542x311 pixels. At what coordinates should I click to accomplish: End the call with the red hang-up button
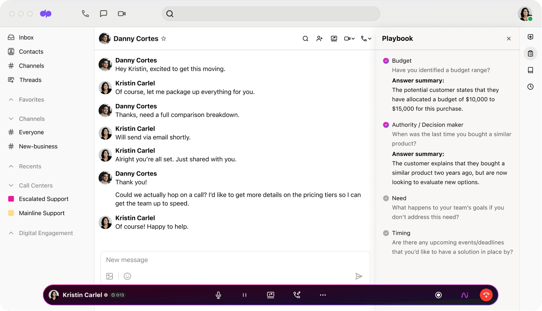click(x=486, y=295)
